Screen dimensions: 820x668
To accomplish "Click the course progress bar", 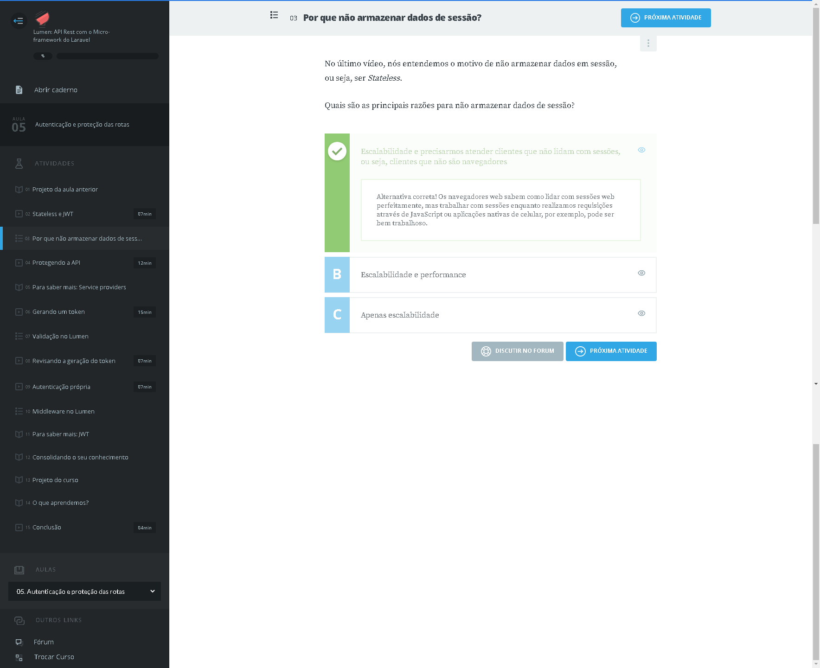I will coord(107,56).
